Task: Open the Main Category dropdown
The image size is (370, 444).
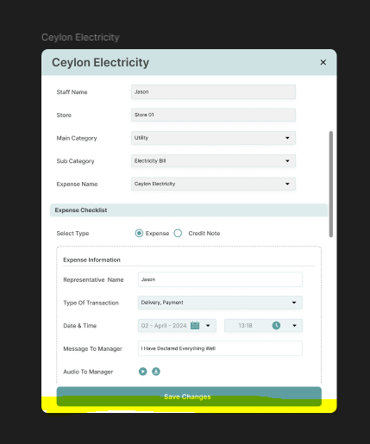Action: point(213,138)
